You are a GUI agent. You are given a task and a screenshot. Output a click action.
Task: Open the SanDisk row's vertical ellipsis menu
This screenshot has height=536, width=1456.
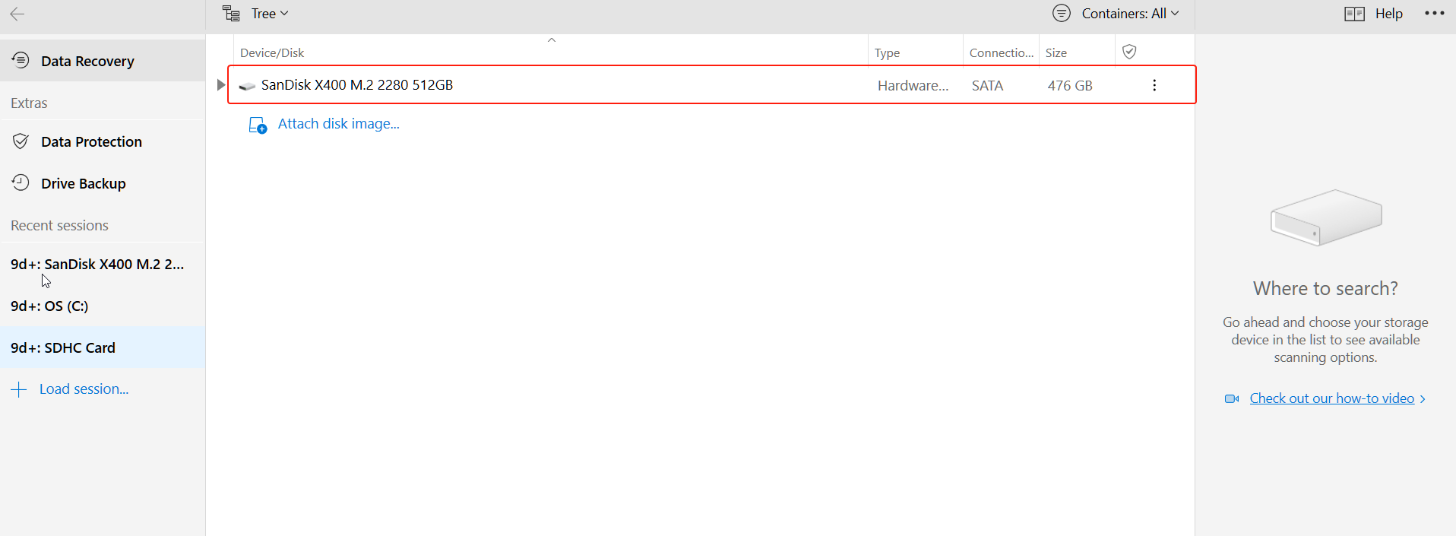tap(1154, 85)
